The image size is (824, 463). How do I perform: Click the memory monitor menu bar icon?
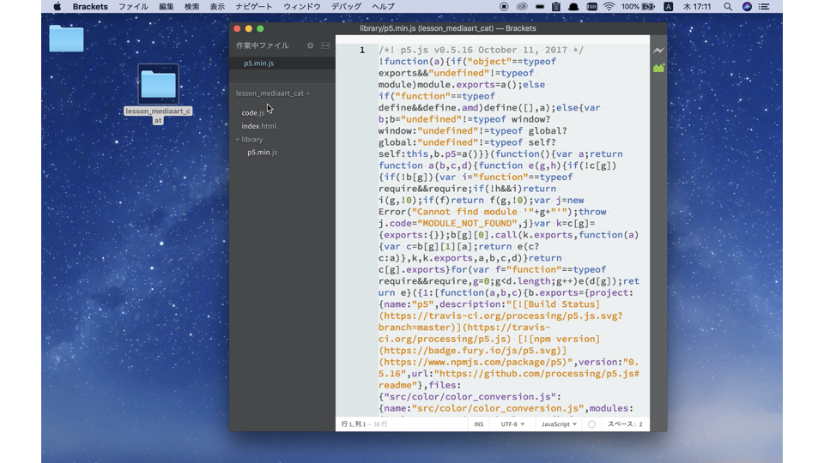coord(591,6)
